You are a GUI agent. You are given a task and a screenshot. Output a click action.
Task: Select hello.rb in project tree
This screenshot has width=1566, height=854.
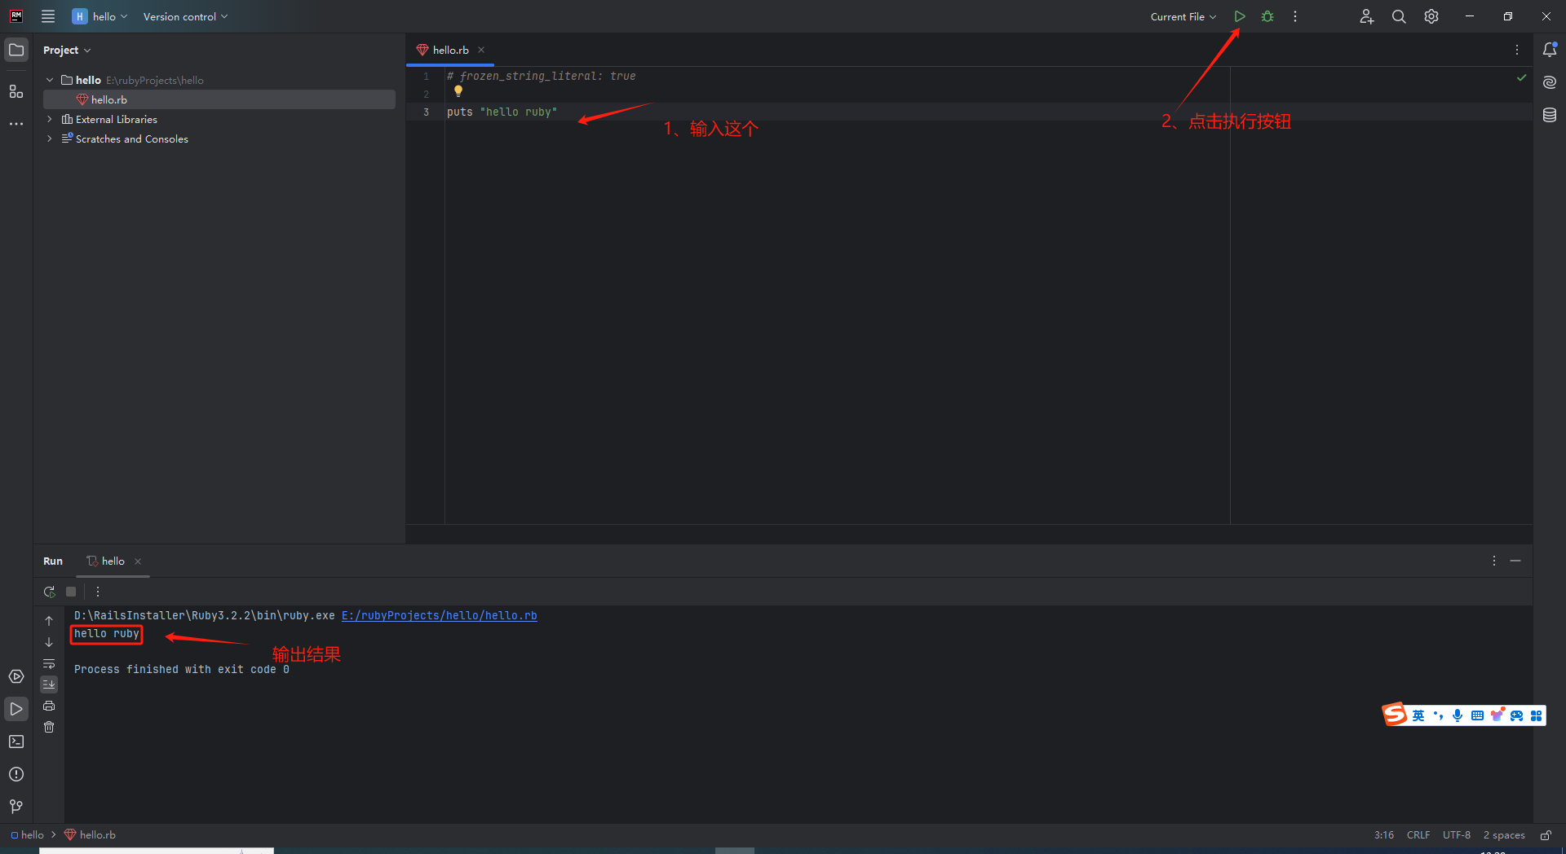(x=219, y=99)
